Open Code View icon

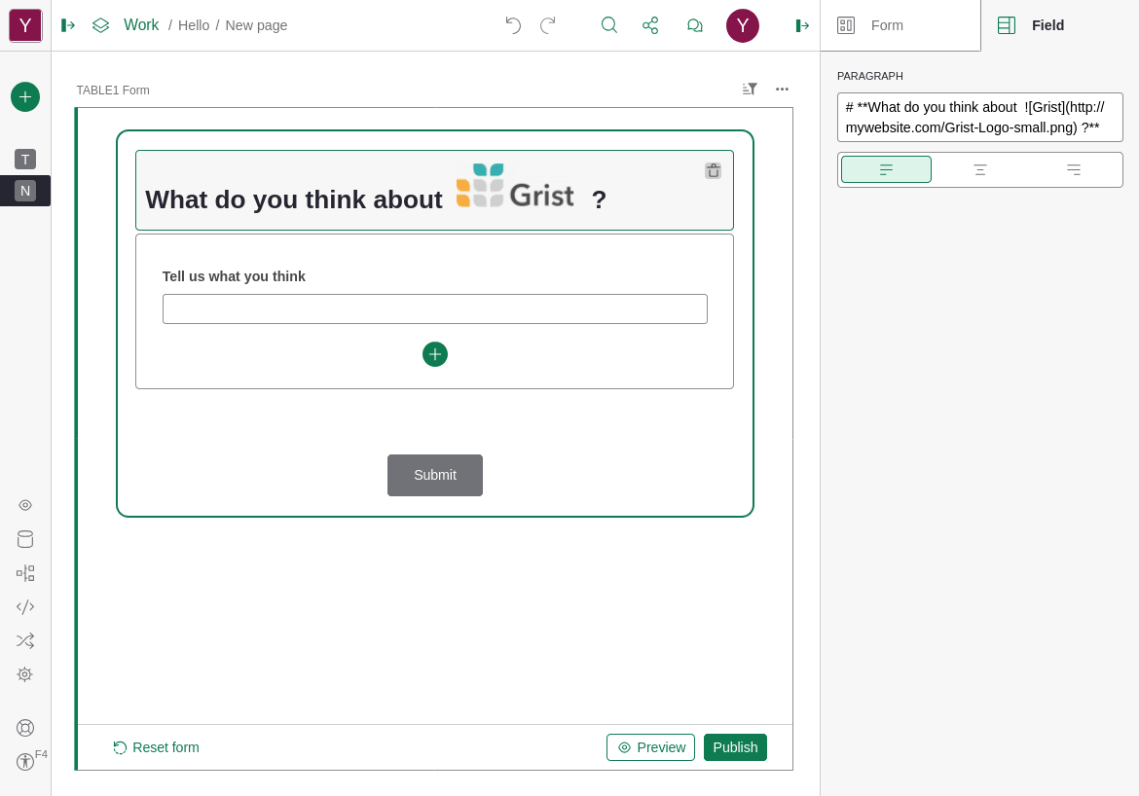[x=25, y=606]
